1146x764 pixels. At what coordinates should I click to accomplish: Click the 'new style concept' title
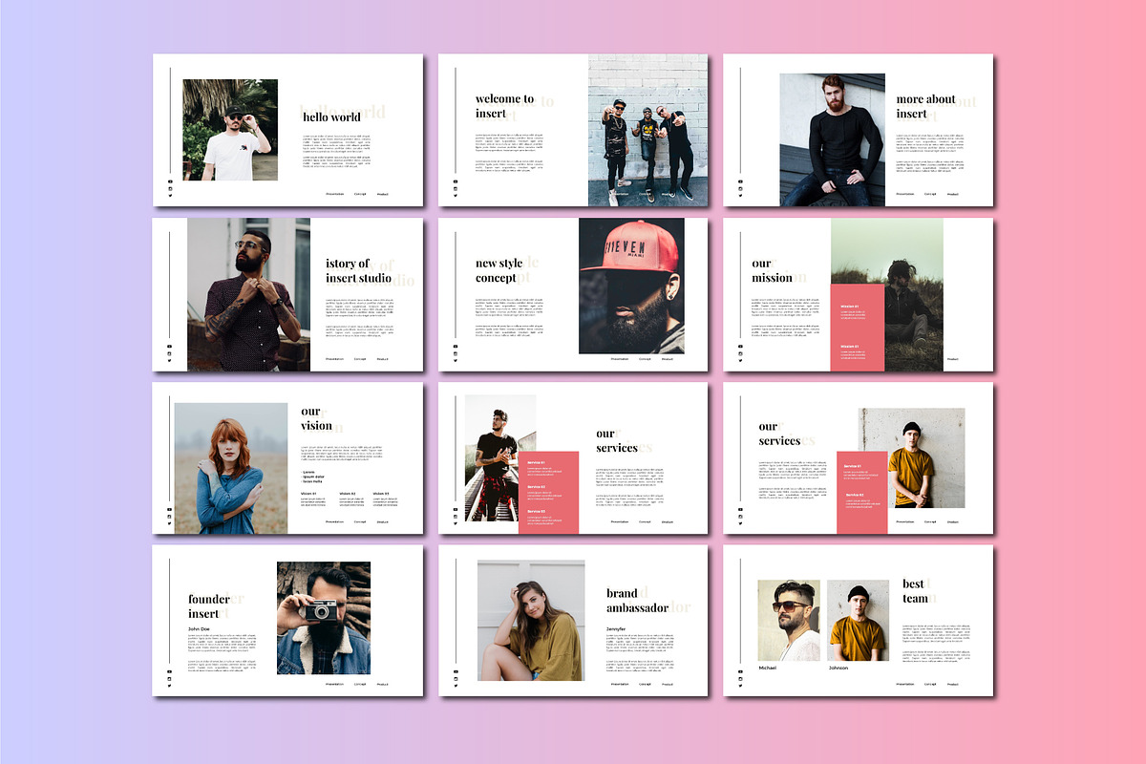(x=499, y=270)
